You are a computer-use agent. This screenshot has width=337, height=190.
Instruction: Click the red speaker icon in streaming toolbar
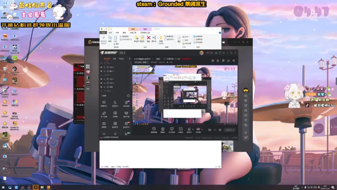tap(198, 129)
